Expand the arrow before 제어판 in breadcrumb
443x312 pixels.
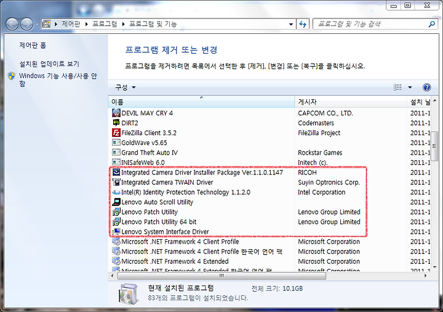55,24
